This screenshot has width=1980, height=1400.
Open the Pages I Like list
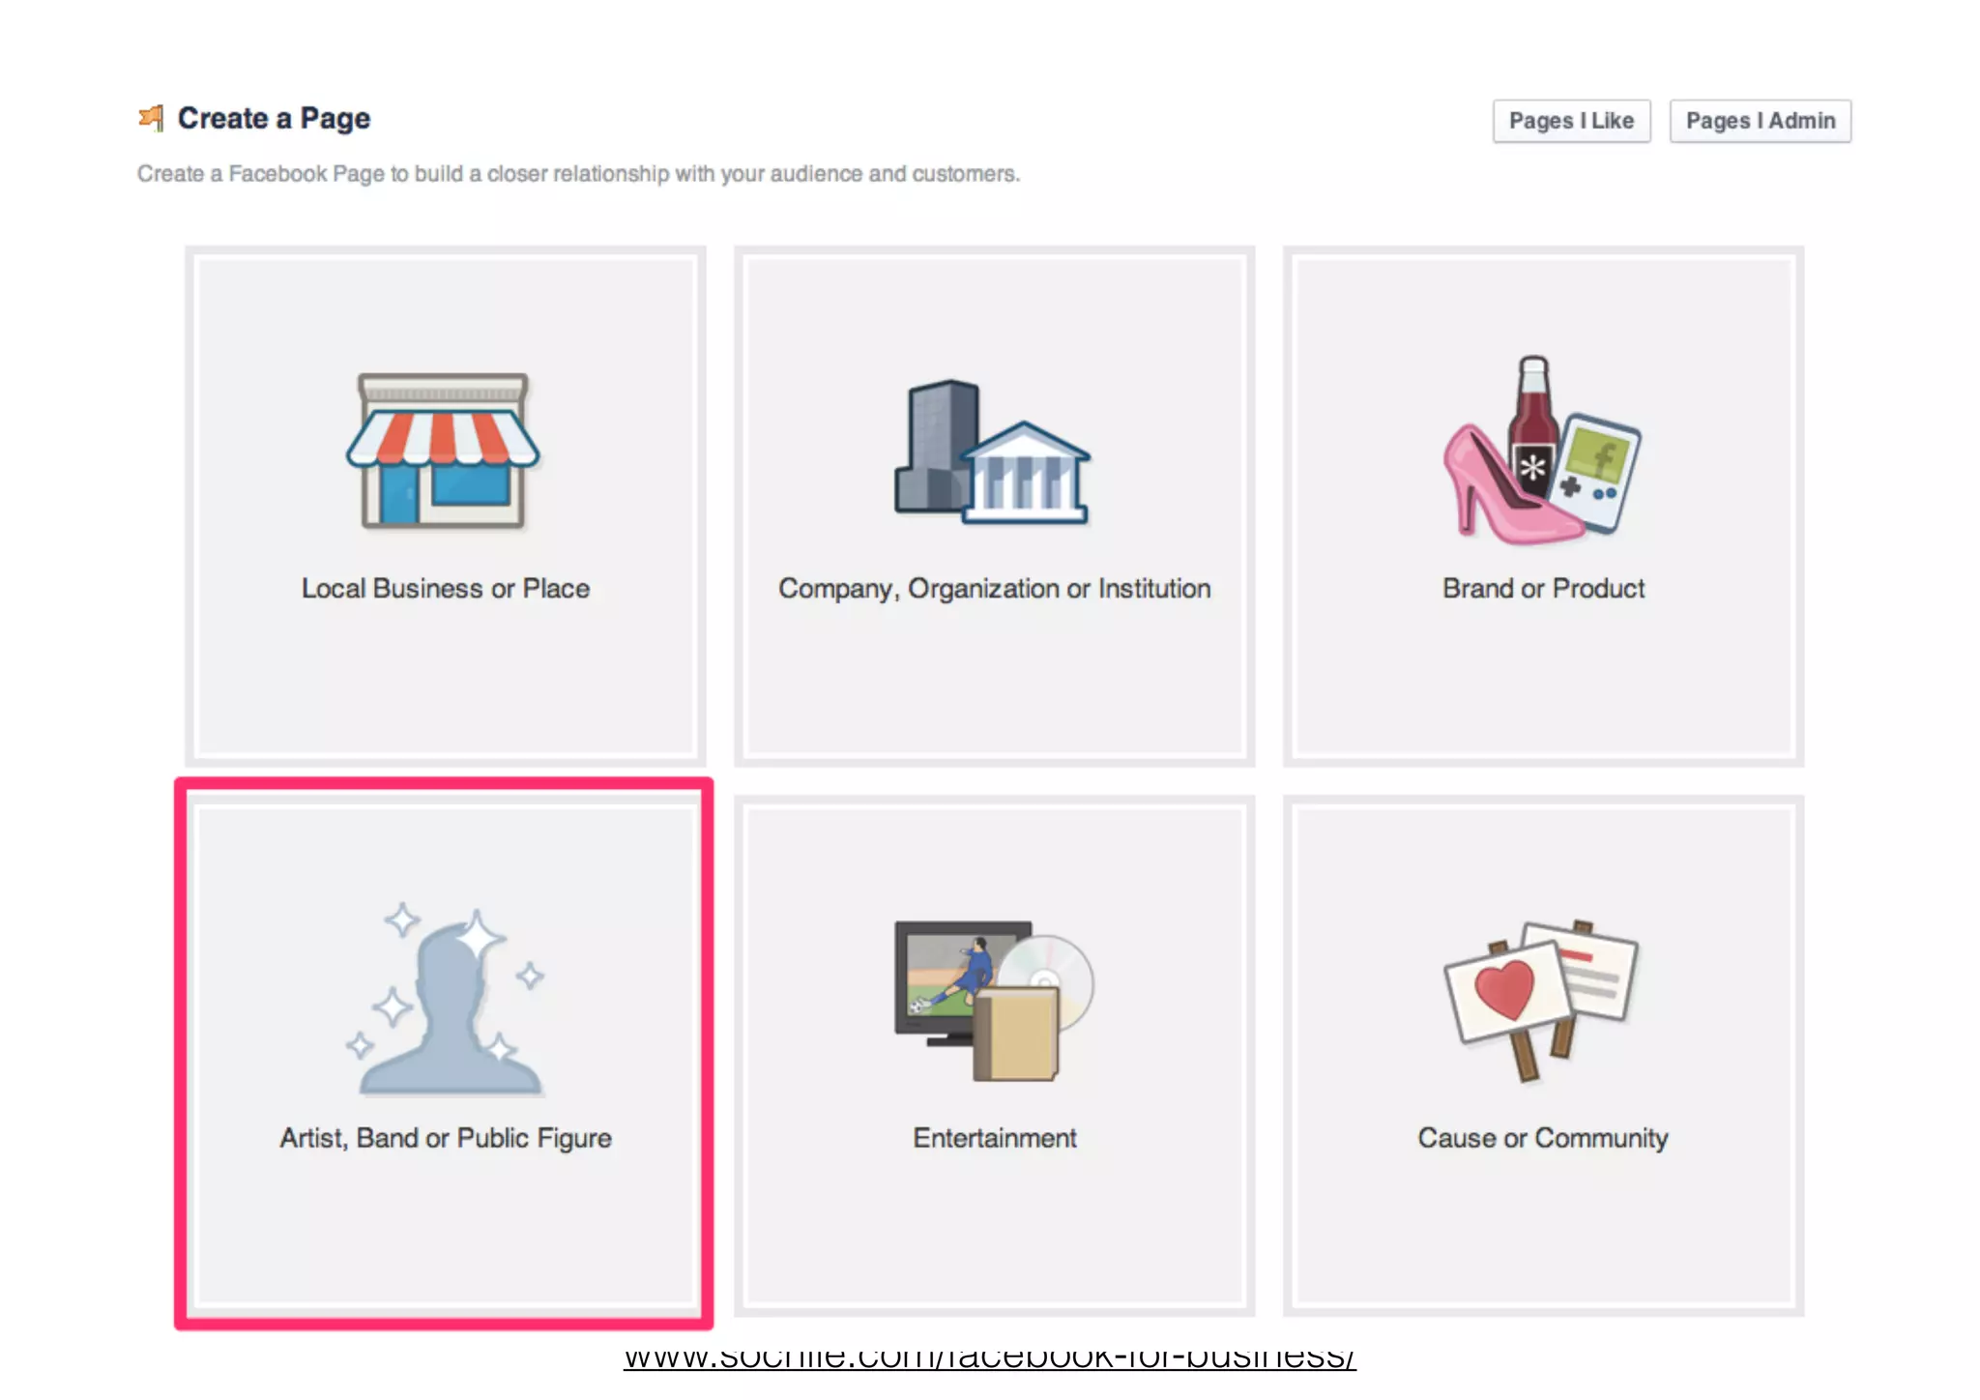click(x=1571, y=121)
